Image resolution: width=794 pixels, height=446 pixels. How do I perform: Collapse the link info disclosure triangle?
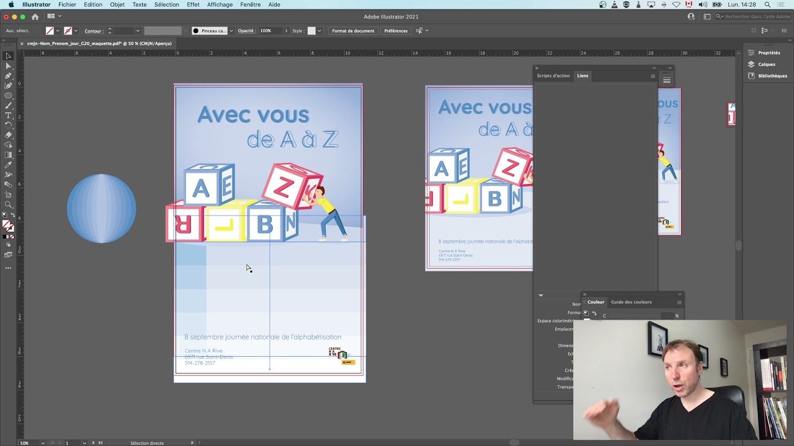click(540, 295)
